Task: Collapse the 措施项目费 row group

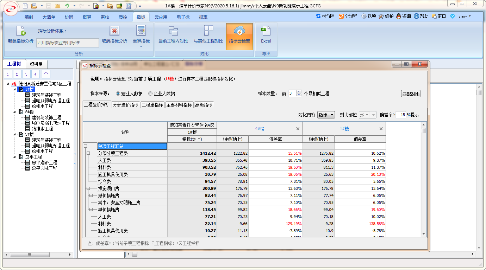Action: (x=88, y=188)
